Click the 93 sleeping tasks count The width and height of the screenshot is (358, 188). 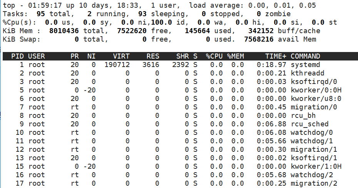[142, 14]
